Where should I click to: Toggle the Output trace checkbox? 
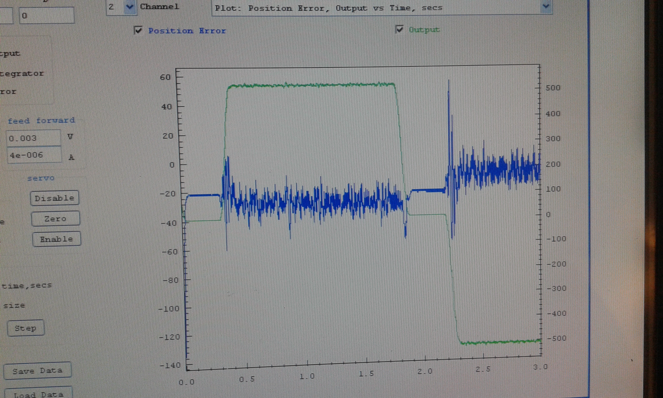(x=399, y=29)
